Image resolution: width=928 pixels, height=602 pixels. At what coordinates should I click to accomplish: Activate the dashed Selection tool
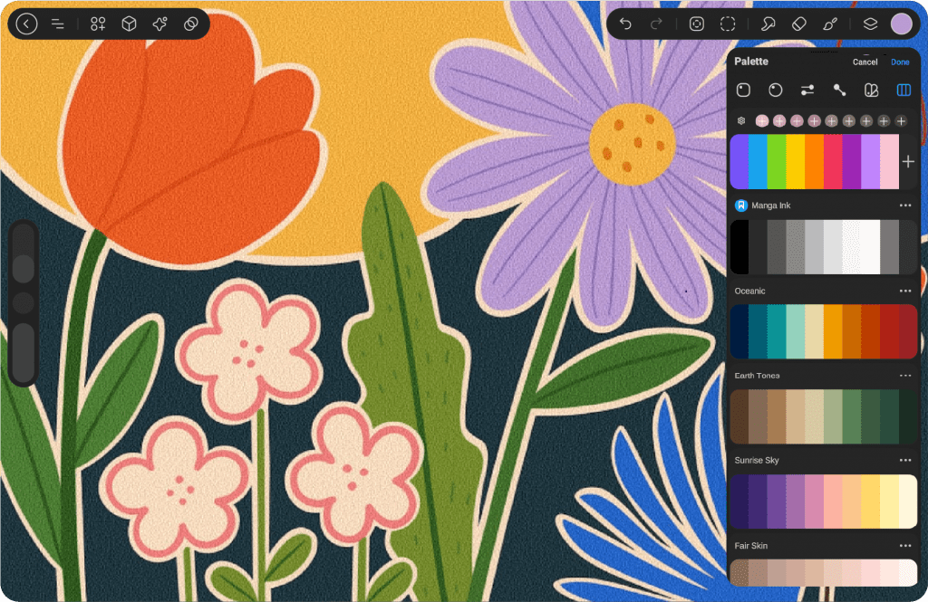[728, 24]
